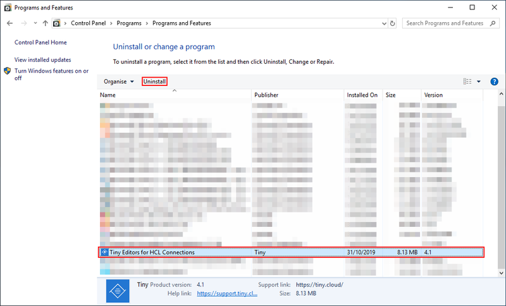The image size is (506, 306).
Task: Expand address bar history dropdown
Action: click(x=384, y=23)
